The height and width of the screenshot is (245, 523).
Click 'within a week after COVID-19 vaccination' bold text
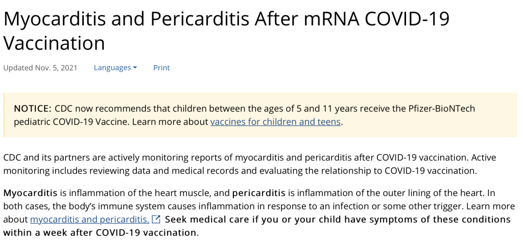[x=100, y=233]
